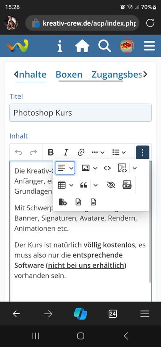Expand the table options arrow
The height and width of the screenshot is (347, 161).
72,185
